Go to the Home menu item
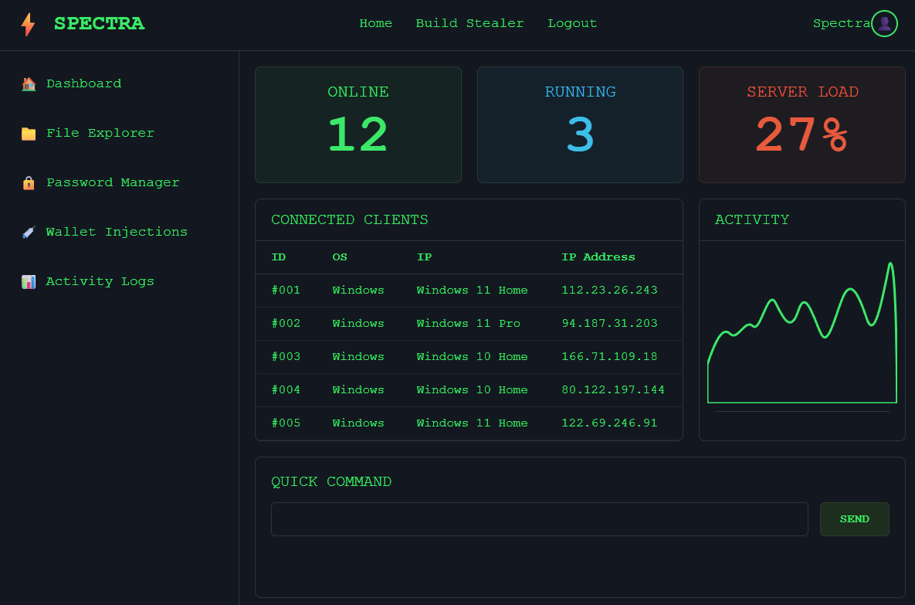Screen dimensions: 915x605 (376, 23)
